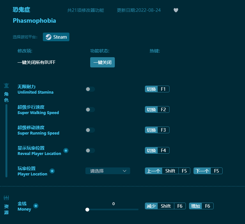Open the Player Location dropdown
The image size is (245, 224).
[x=108, y=171]
